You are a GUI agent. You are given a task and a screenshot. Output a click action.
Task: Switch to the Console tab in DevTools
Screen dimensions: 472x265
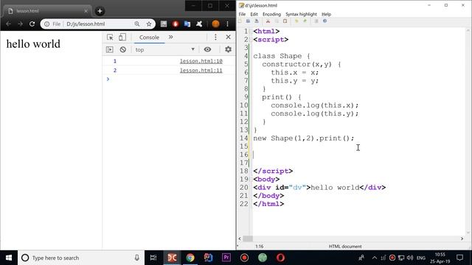click(149, 38)
